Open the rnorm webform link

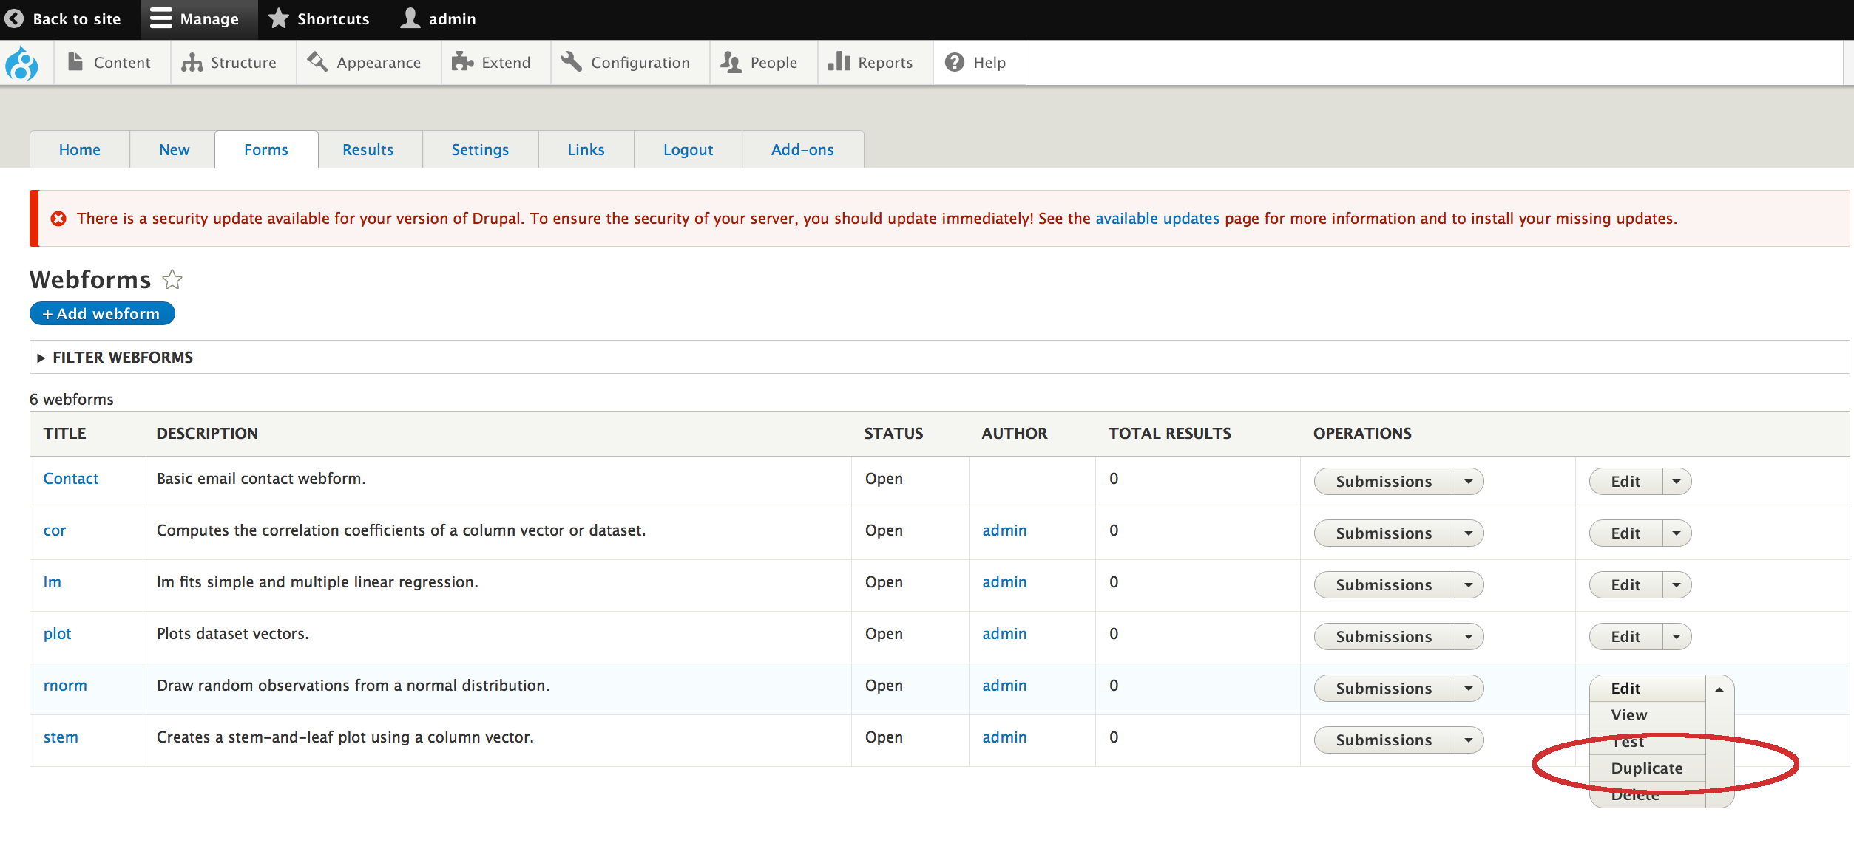tap(65, 686)
